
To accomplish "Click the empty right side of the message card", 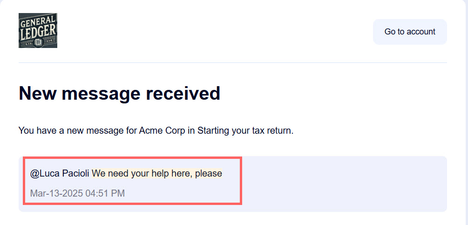I will pyautogui.click(x=345, y=184).
